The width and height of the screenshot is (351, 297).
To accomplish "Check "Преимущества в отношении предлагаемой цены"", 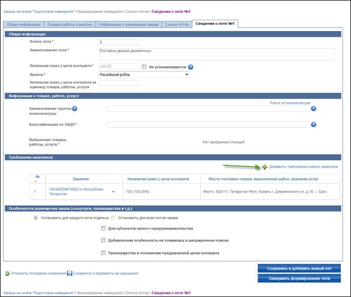I will pos(103,253).
